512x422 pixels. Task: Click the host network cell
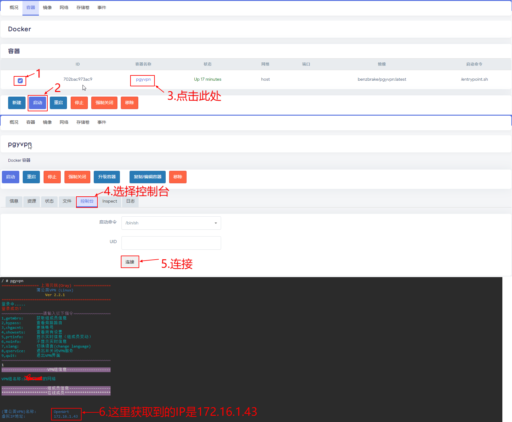point(265,79)
